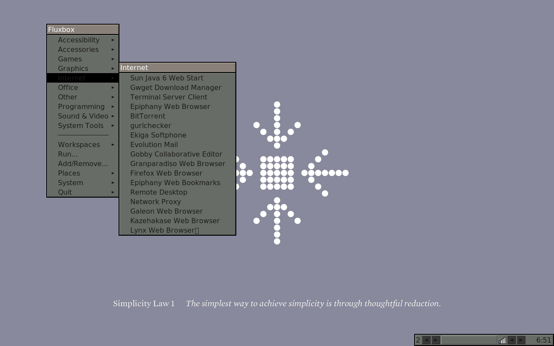Screen dimensions: 554x346
Task: Launch Lynx Web Browser
Action: pos(177,230)
